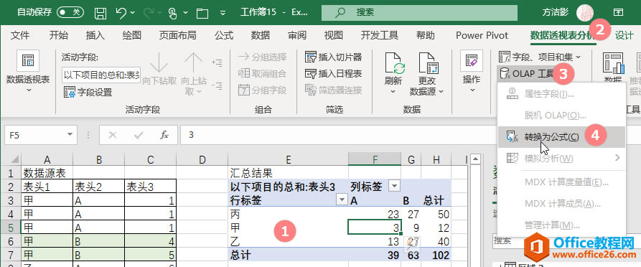Screen dimensions: 641x267
Task: Click the formula bar showing 3
Action: pyautogui.click(x=340, y=135)
